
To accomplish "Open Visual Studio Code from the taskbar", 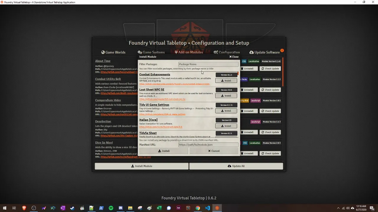I will (207, 208).
